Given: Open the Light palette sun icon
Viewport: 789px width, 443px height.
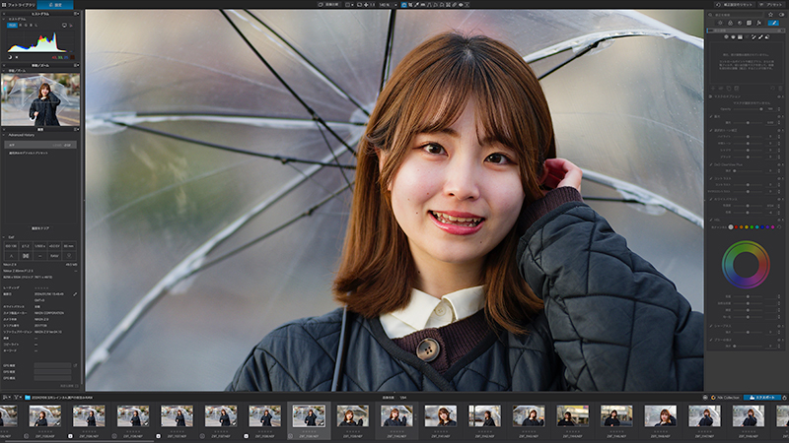Looking at the screenshot, I should tap(720, 23).
